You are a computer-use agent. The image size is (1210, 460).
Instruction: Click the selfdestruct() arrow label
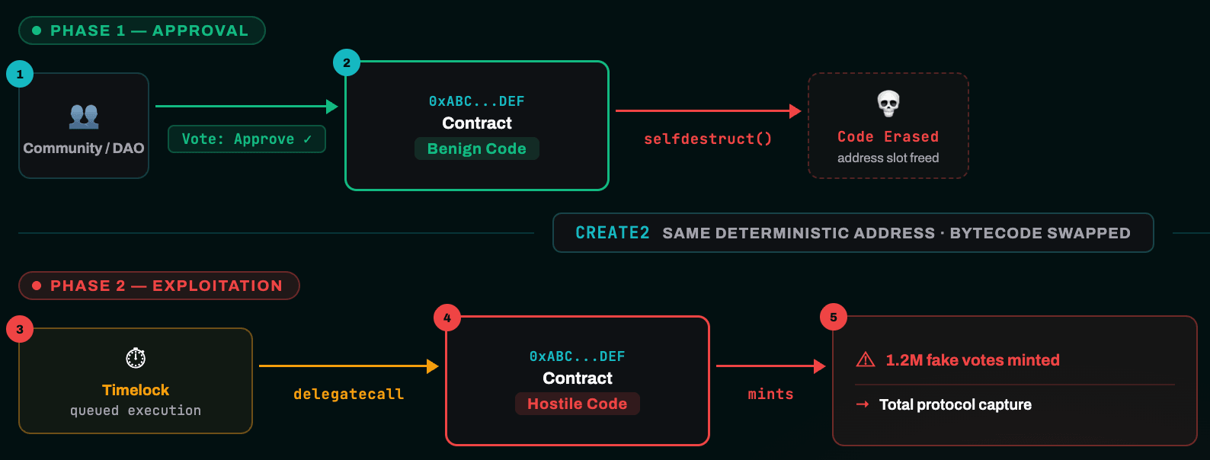pyautogui.click(x=708, y=139)
